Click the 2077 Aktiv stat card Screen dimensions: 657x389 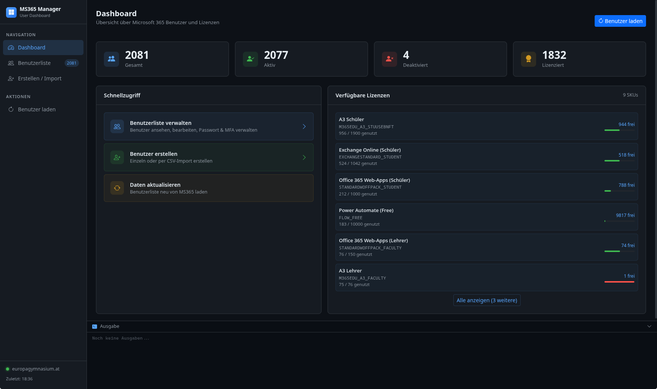coord(301,59)
